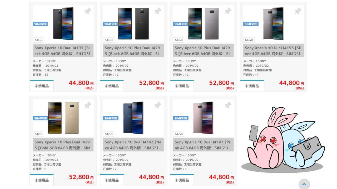The width and height of the screenshot is (337, 189).
Task: Open Xperia 10 Plus I4293 Silver title link
Action: click(203, 51)
